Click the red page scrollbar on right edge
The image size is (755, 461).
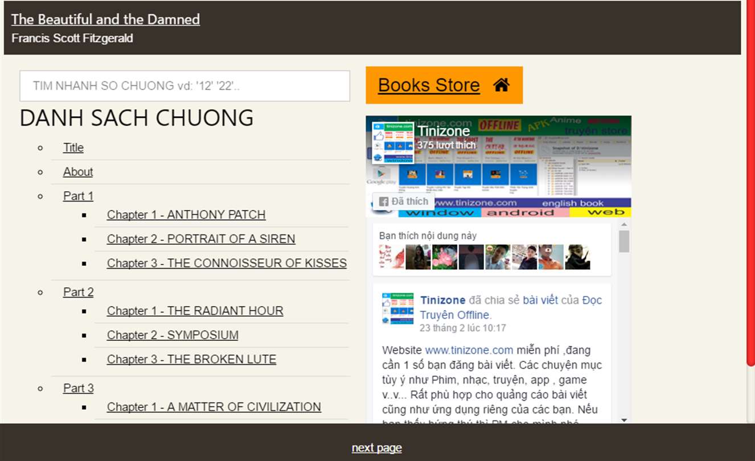tap(751, 182)
